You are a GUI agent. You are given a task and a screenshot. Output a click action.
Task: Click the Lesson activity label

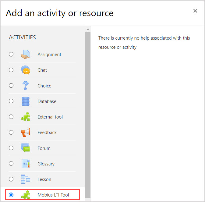pos(44,179)
